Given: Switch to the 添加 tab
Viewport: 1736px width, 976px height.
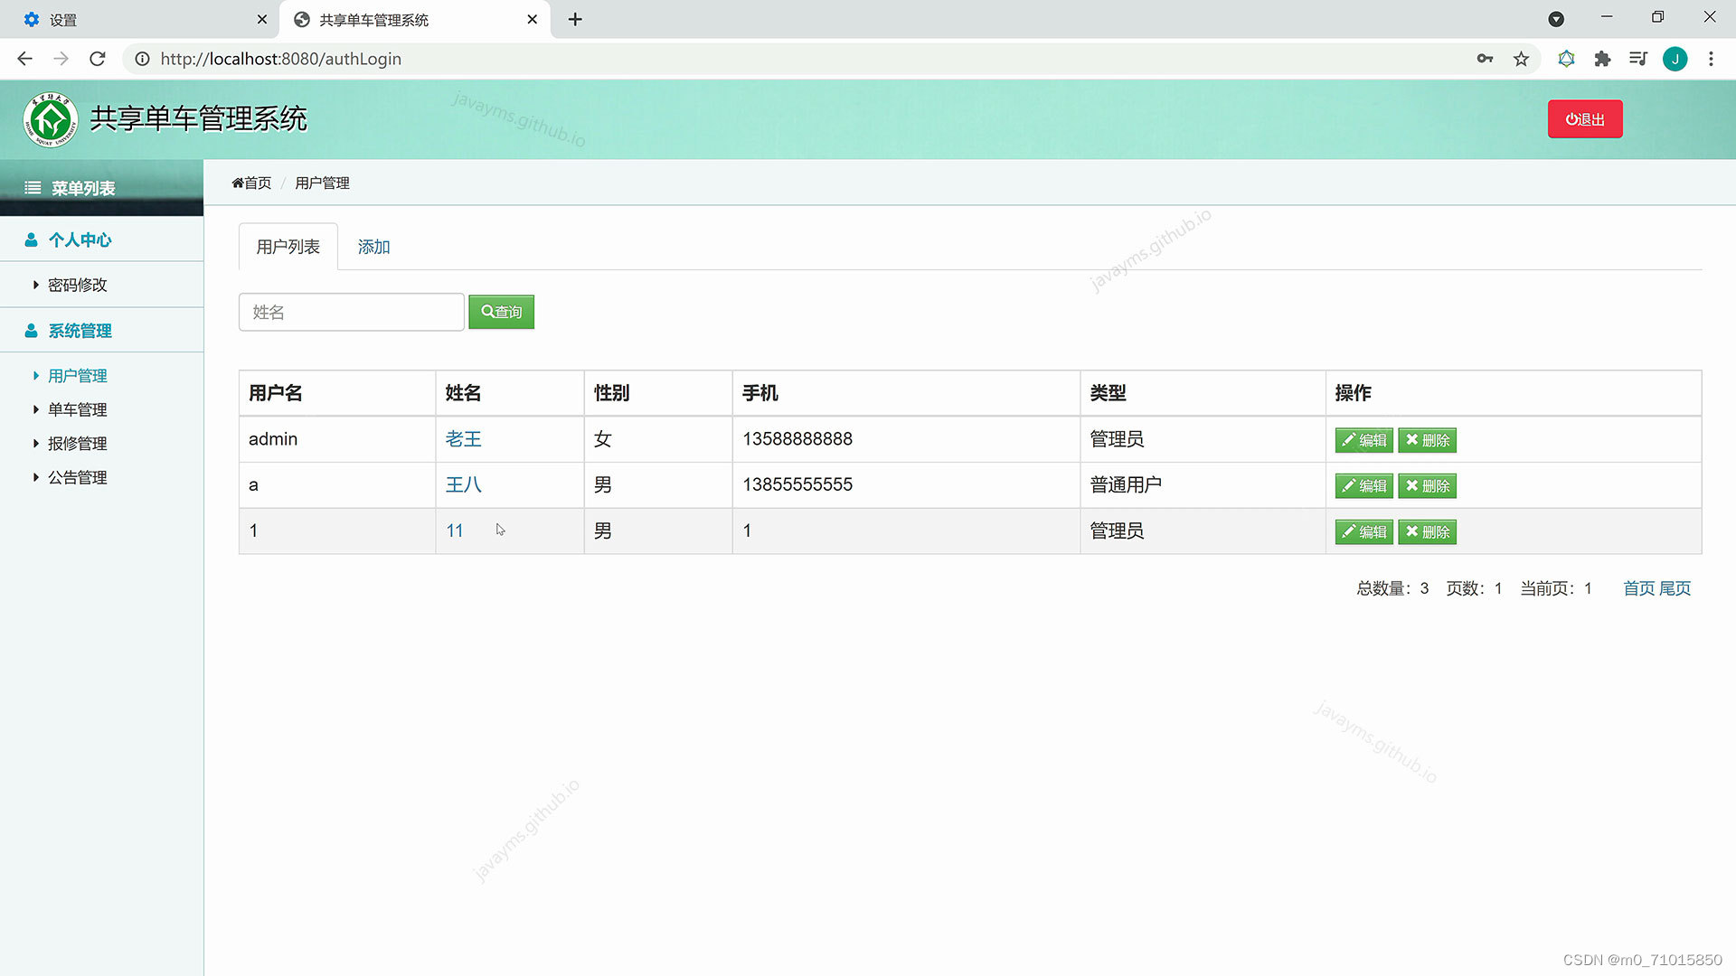Looking at the screenshot, I should [x=373, y=247].
